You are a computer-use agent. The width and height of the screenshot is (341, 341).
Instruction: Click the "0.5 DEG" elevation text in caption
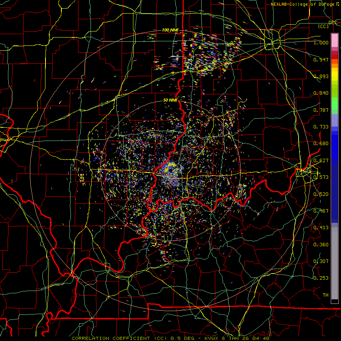(x=183, y=338)
